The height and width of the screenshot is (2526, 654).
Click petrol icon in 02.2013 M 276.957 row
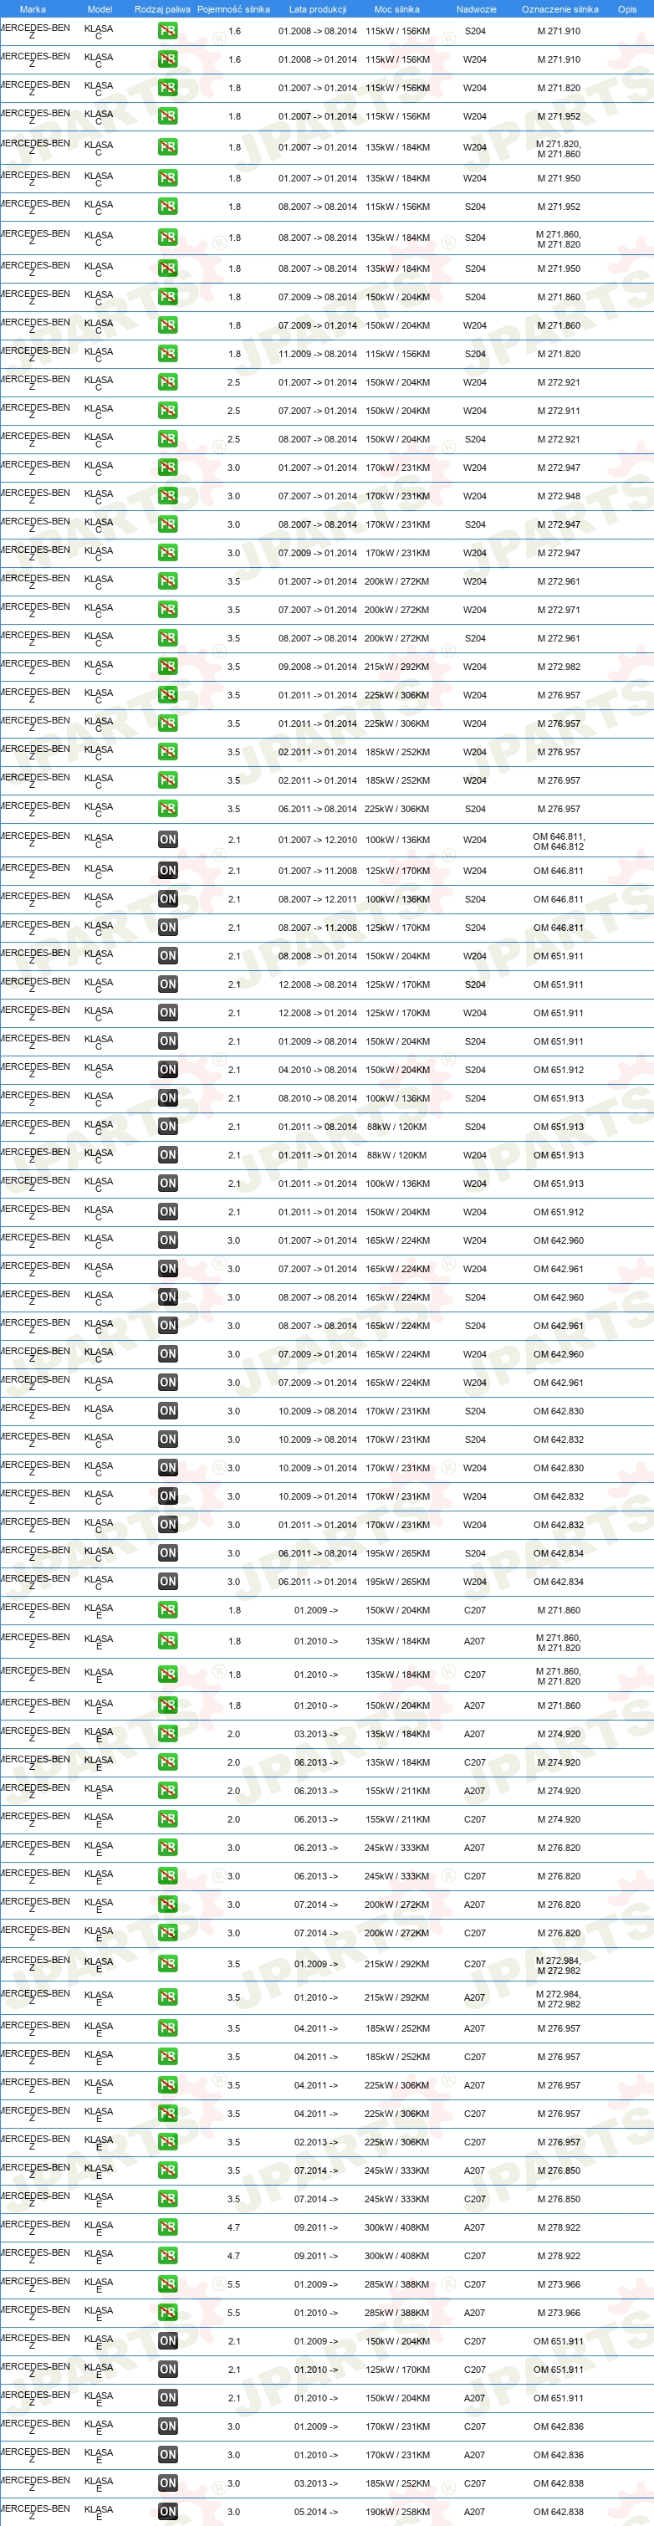pos(167,2143)
